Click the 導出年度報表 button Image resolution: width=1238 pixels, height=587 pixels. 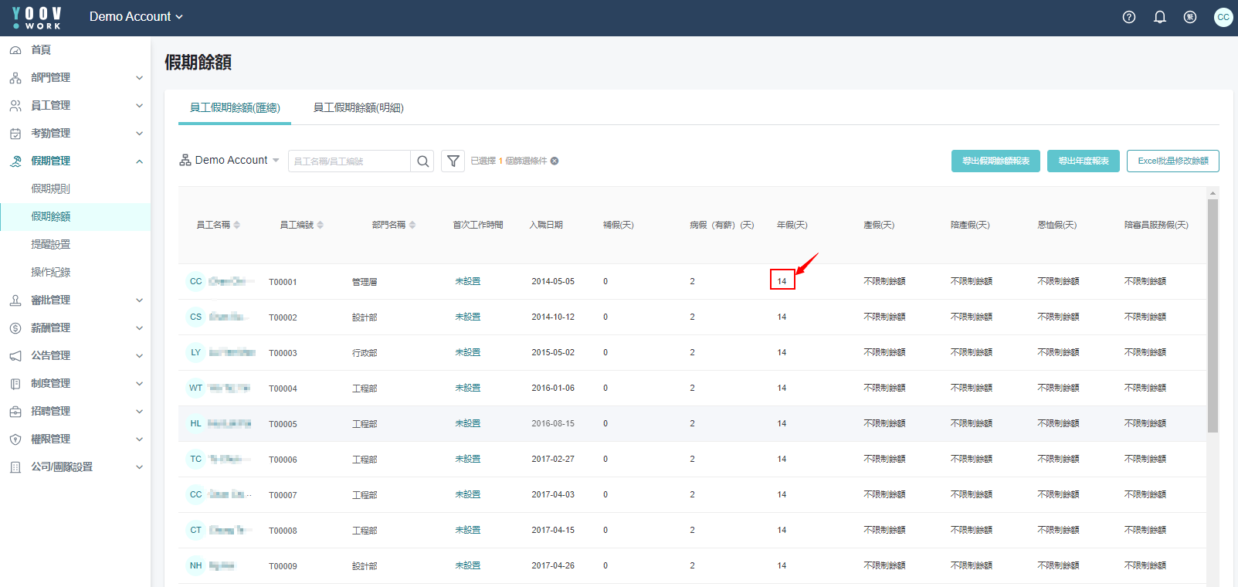coord(1083,161)
